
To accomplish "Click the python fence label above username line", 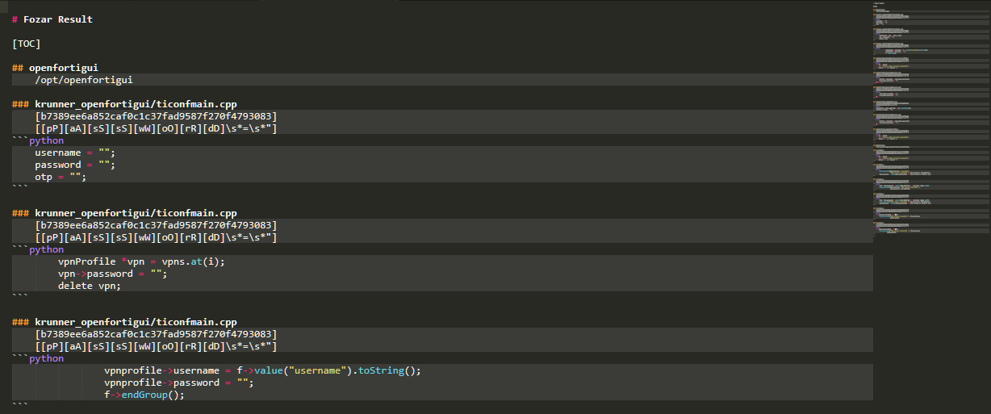I will pyautogui.click(x=46, y=140).
